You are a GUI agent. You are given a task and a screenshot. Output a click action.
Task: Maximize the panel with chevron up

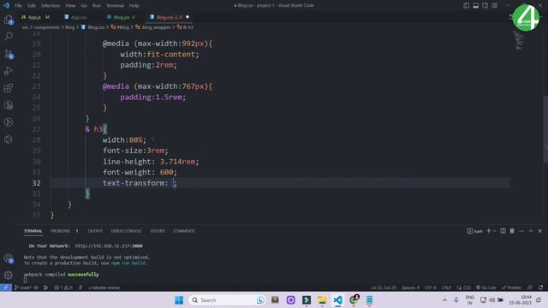click(x=531, y=231)
